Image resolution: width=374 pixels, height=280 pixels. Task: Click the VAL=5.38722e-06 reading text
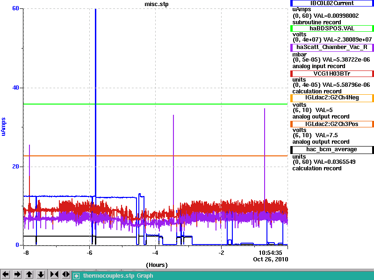coord(346,60)
